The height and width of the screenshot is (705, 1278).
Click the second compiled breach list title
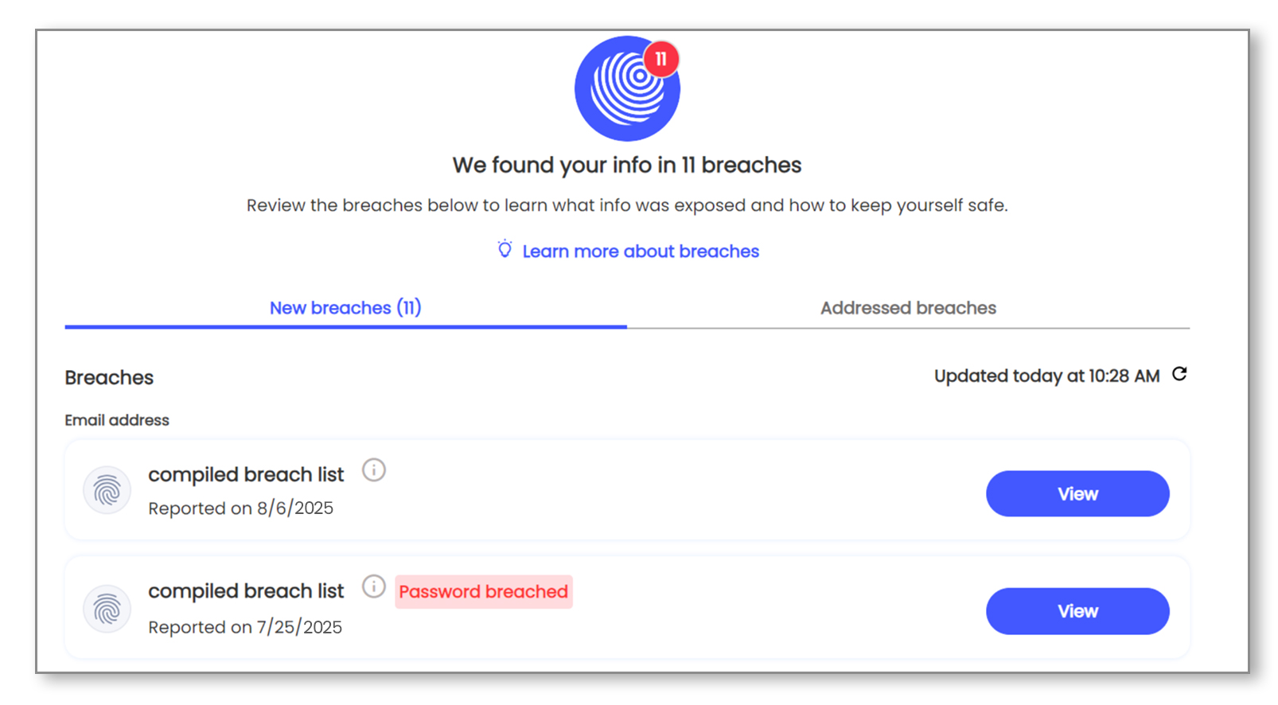pos(246,591)
